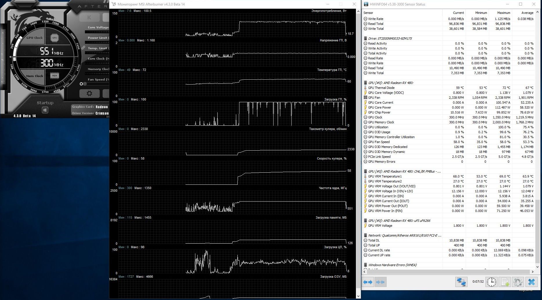542x300 pixels.
Task: Click the HWiNFO64 title bar app icon
Action: (x=366, y=4)
